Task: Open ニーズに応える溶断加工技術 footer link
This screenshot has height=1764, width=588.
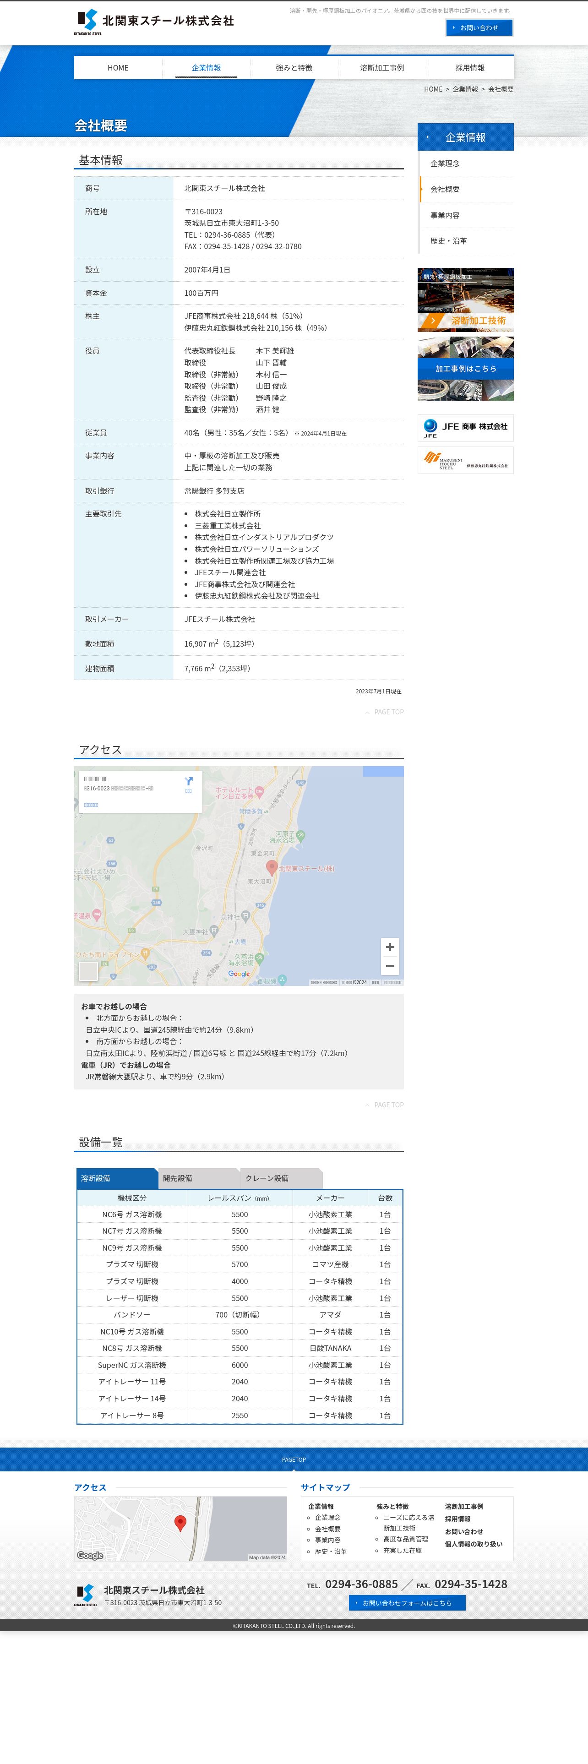Action: click(408, 1523)
